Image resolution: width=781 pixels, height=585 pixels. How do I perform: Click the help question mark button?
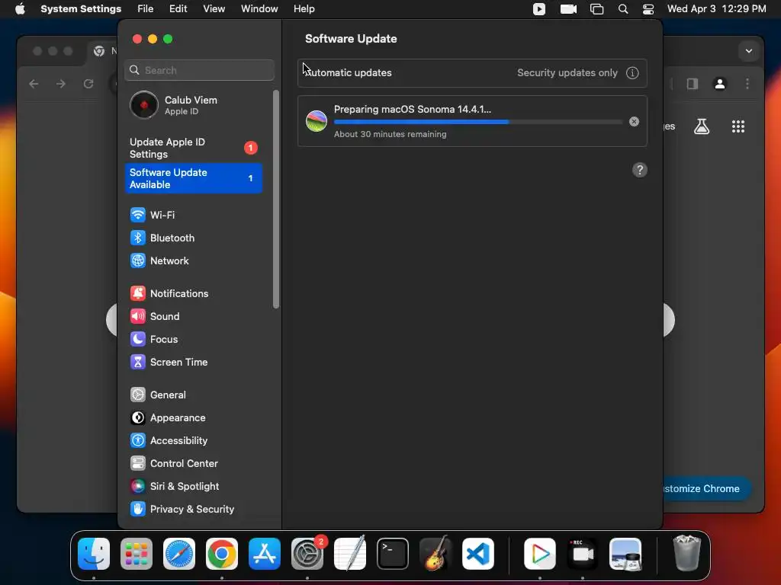[x=640, y=170]
